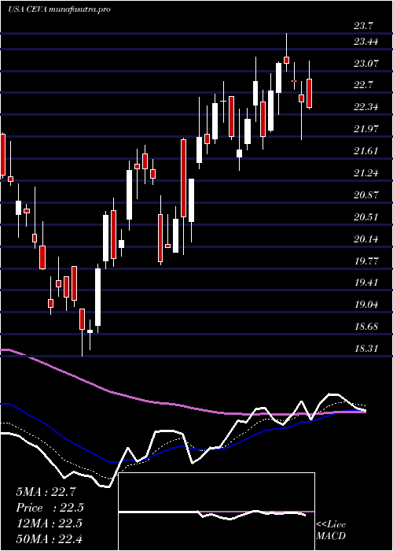Screen dimensions: 393x551
Task: Click the 18.31 price axis label
Action: tap(366, 349)
